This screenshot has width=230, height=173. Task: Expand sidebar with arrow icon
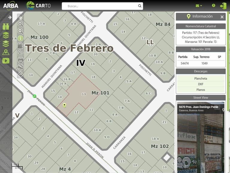click(x=10, y=17)
